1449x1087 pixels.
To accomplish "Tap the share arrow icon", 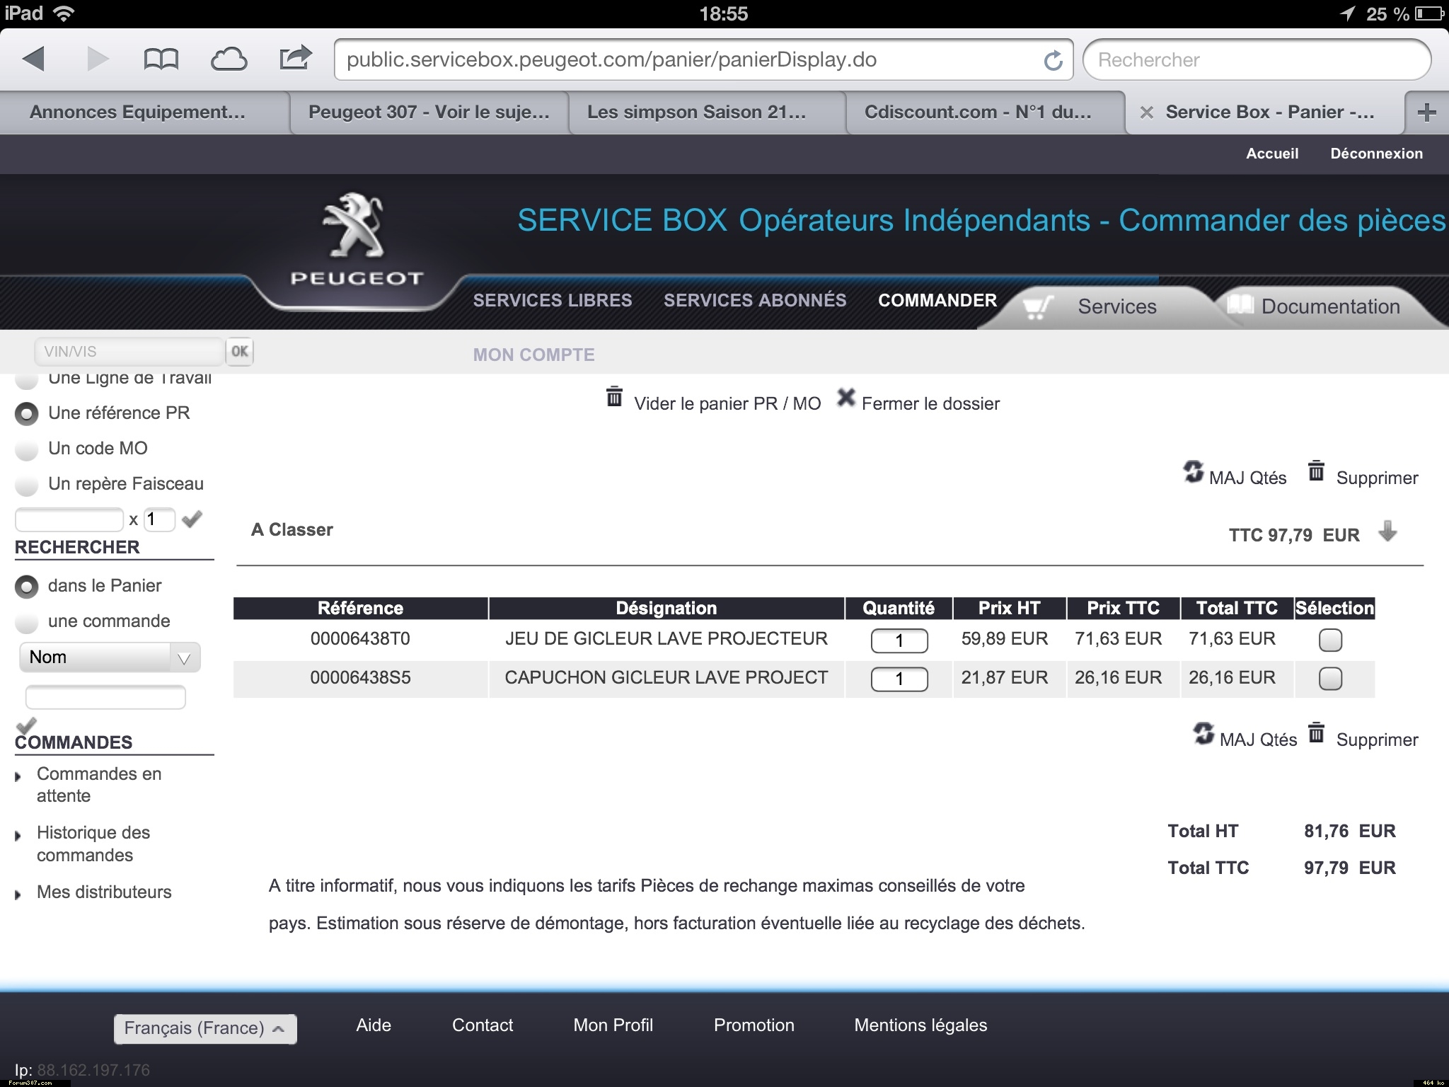I will (295, 58).
